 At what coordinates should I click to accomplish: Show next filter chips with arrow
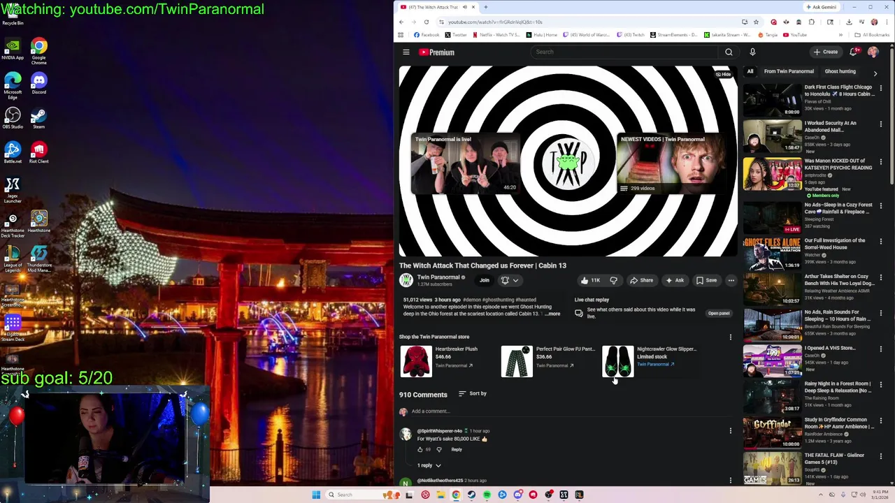point(875,73)
